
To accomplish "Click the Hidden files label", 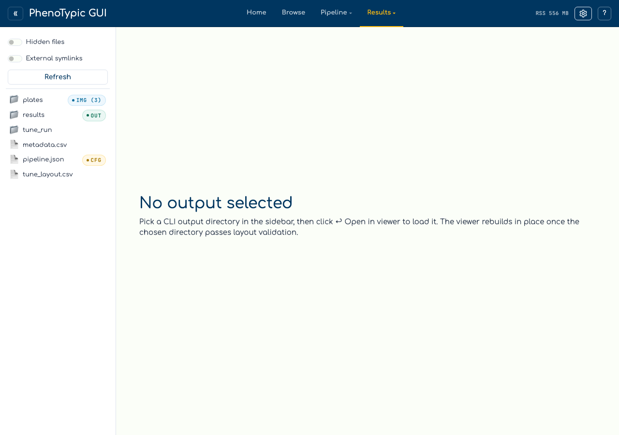I will click(x=45, y=42).
